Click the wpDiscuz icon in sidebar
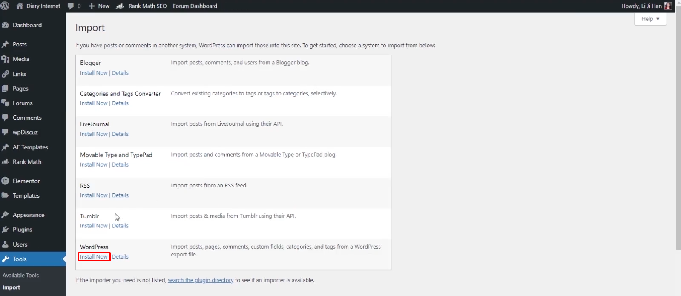This screenshot has height=296, width=681. pyautogui.click(x=5, y=132)
